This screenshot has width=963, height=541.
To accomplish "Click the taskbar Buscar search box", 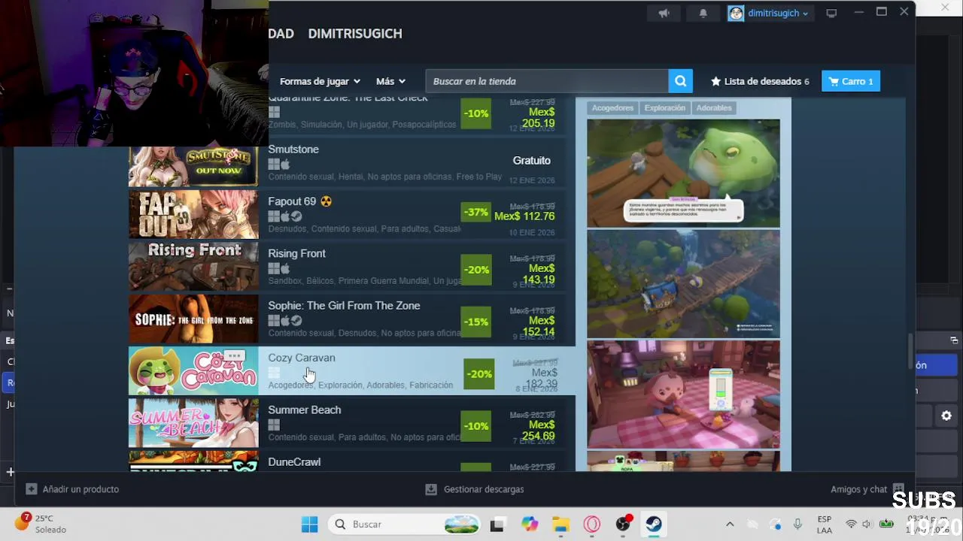I will [x=406, y=524].
